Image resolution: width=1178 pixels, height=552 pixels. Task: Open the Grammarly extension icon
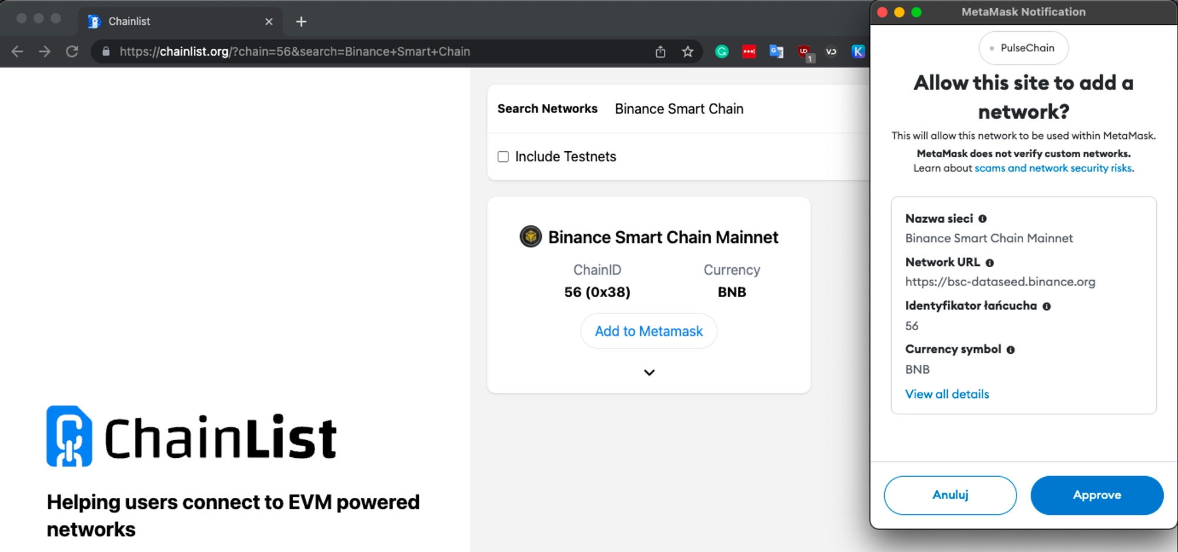tap(722, 52)
